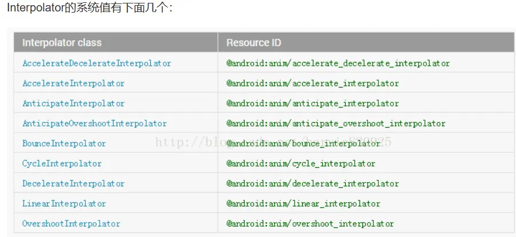516x237 pixels.
Task: Open the BounceInterpolator link
Action: click(64, 143)
